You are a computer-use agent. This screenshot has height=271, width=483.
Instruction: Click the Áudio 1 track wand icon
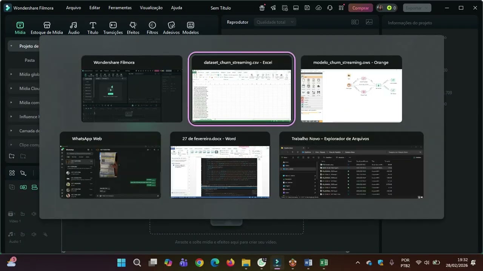coord(45,234)
